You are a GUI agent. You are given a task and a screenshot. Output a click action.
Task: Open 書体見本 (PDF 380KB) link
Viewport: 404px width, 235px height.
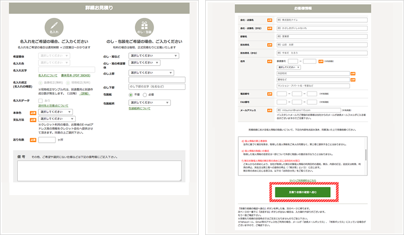click(x=75, y=75)
